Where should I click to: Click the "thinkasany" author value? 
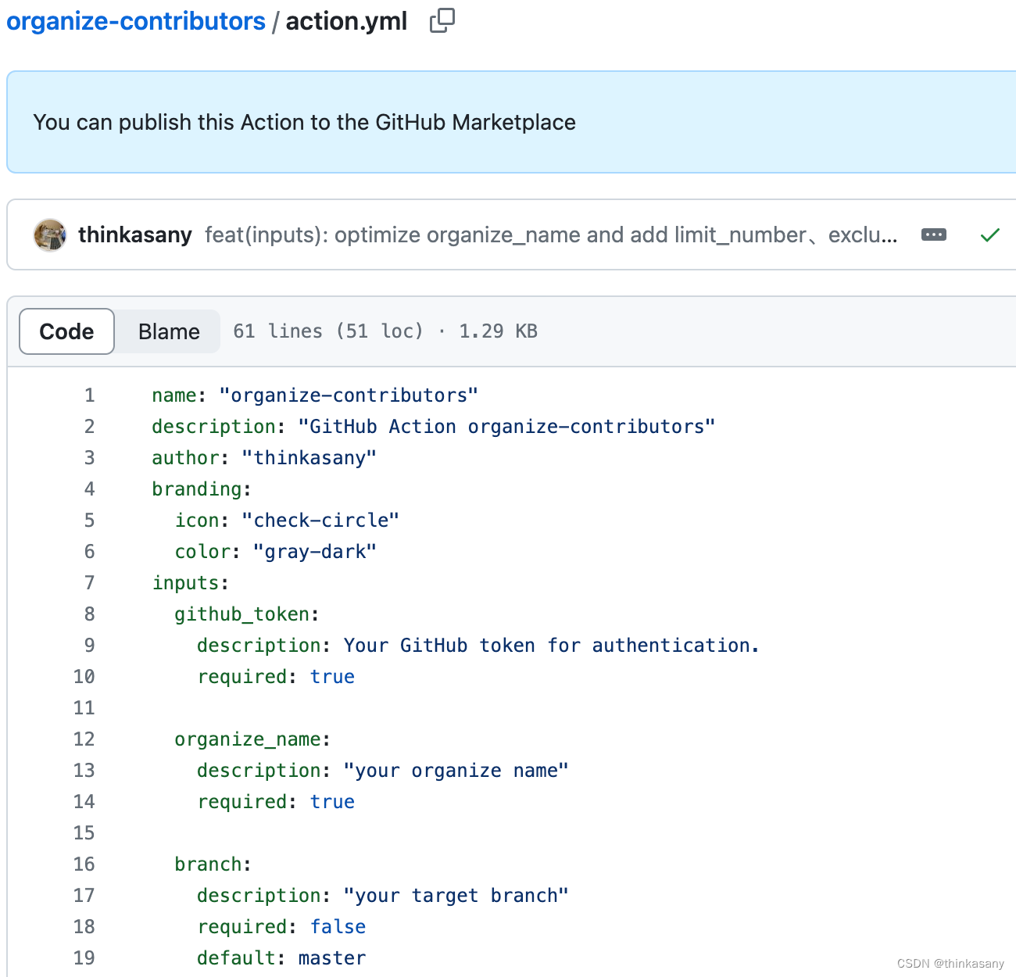pyautogui.click(x=309, y=458)
